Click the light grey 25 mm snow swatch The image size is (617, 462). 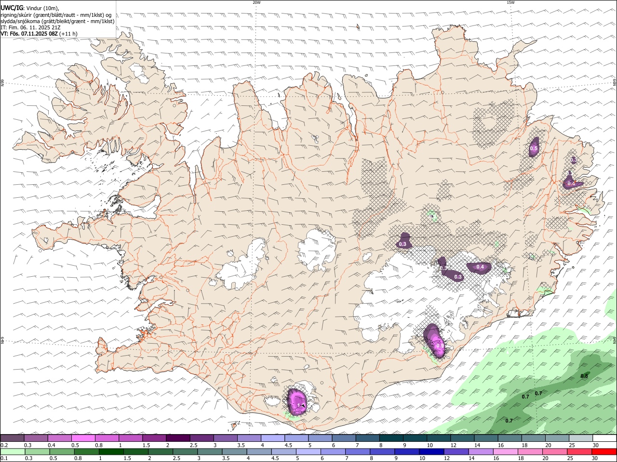(x=581, y=438)
